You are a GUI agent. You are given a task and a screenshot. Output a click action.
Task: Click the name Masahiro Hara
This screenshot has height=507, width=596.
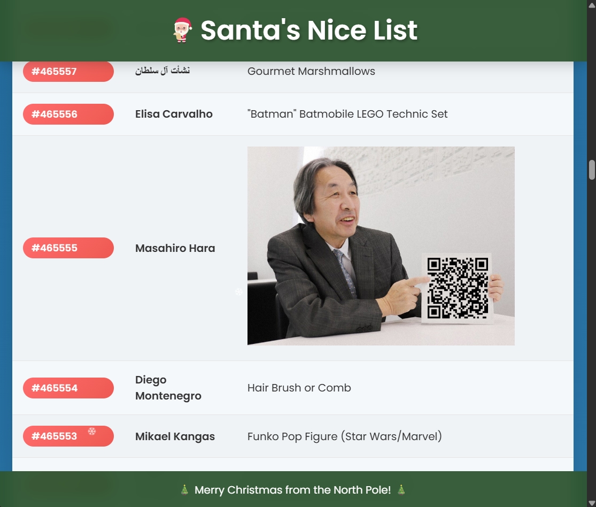point(175,248)
